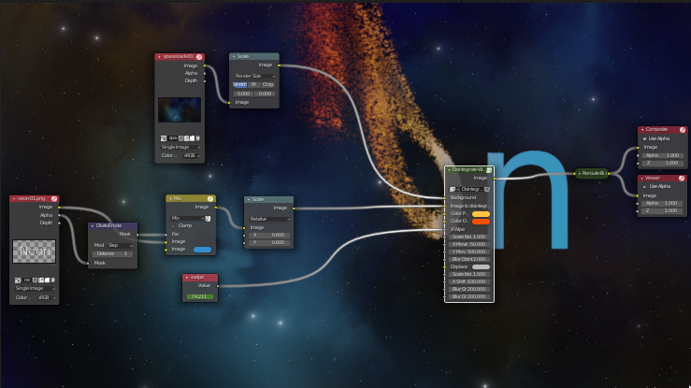Open image file icon in space-back node
This screenshot has width=691, height=388.
192,138
